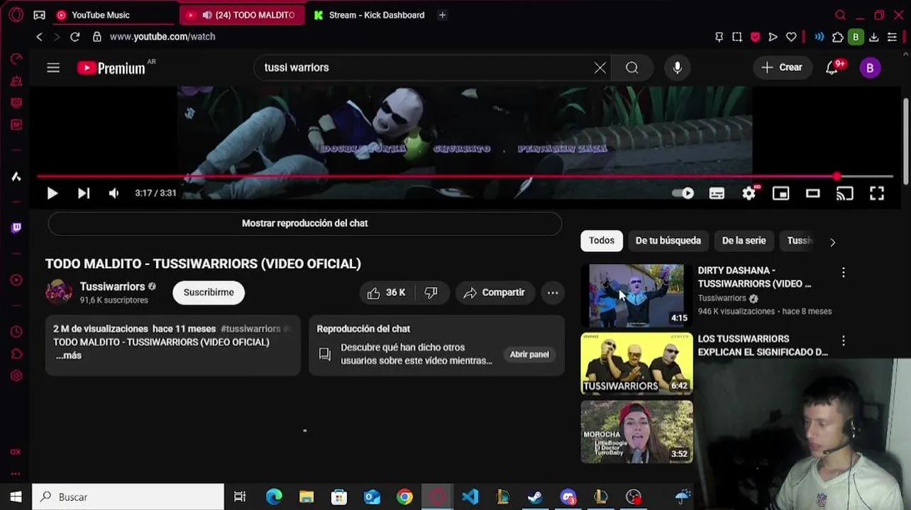Viewport: 911px width, 510px height.
Task: Select the De la serie chip
Action: [744, 241]
